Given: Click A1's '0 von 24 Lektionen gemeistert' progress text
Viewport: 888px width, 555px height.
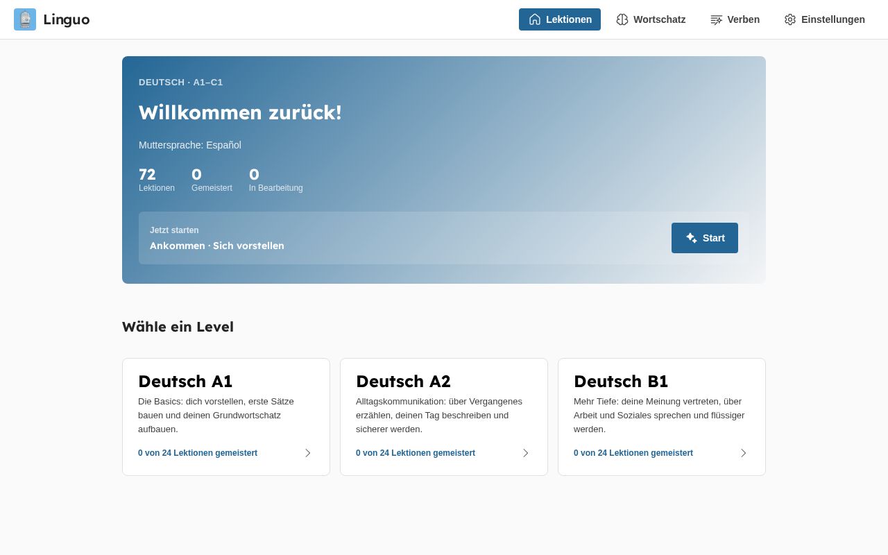Looking at the screenshot, I should (x=198, y=453).
